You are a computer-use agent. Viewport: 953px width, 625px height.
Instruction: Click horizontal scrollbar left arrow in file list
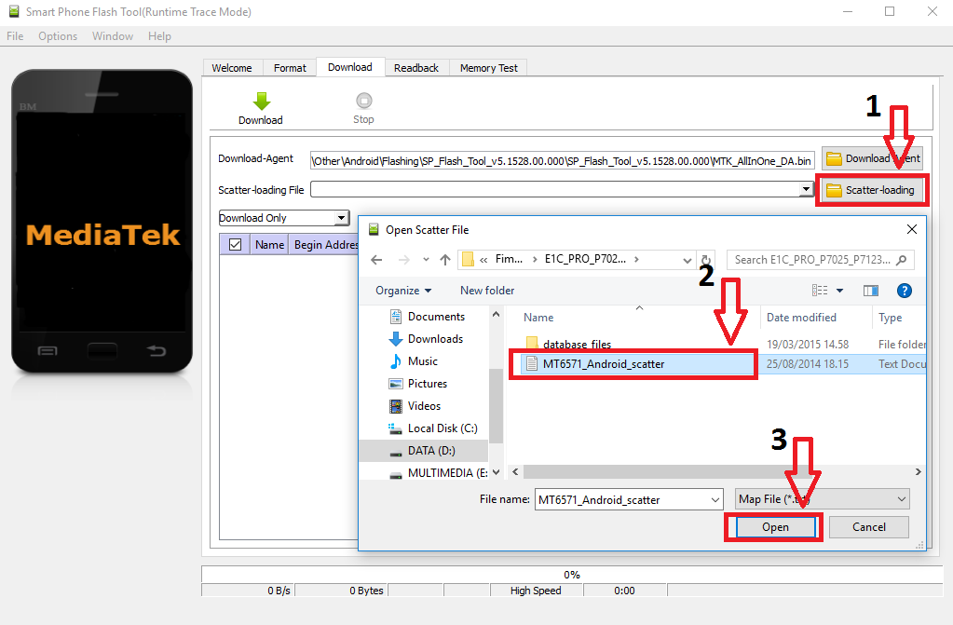[x=515, y=472]
